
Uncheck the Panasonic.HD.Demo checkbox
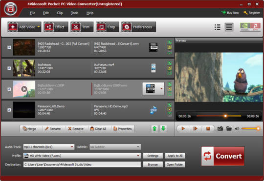coord(9,110)
